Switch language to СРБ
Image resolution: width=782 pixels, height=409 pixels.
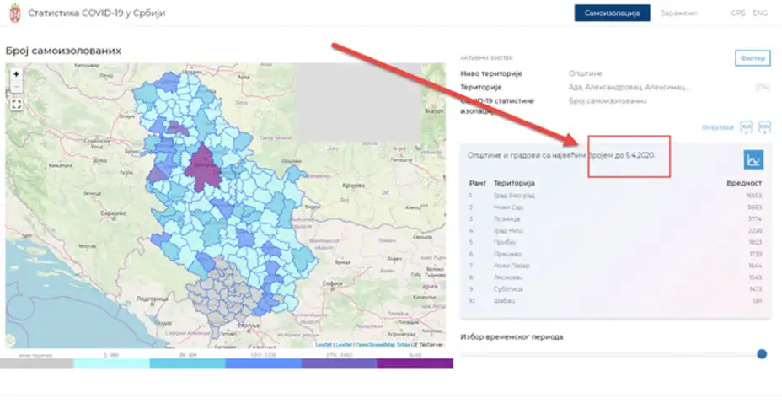click(737, 13)
